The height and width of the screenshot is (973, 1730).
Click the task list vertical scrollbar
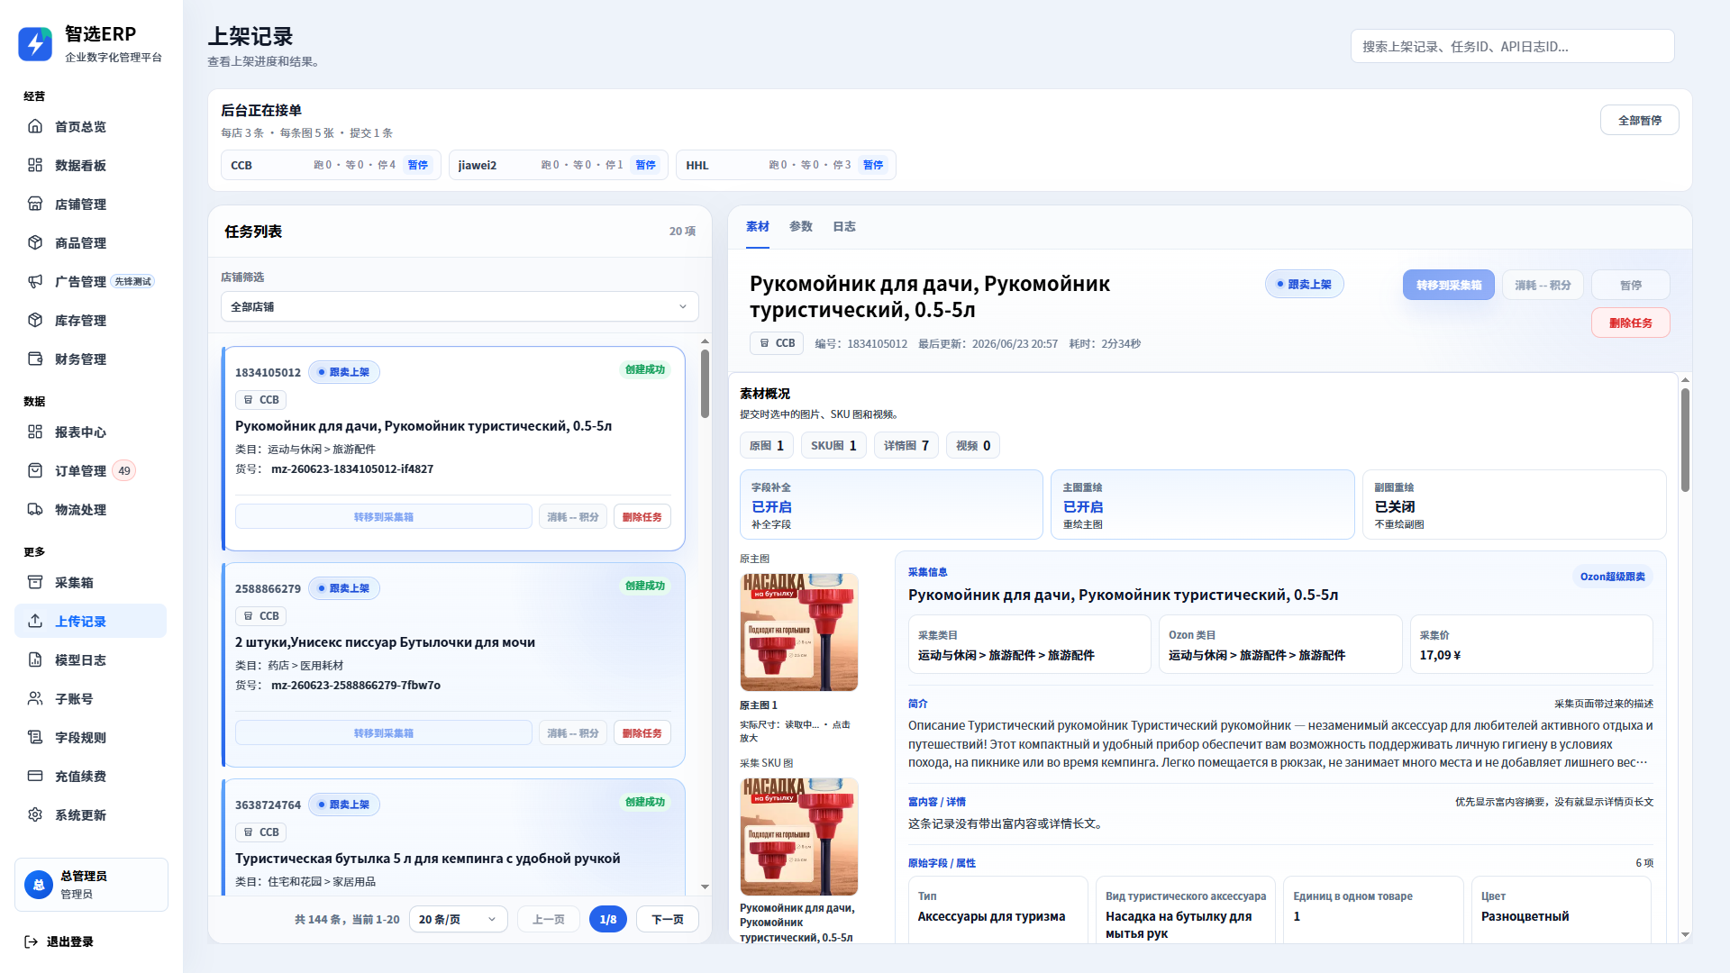pyautogui.click(x=705, y=384)
